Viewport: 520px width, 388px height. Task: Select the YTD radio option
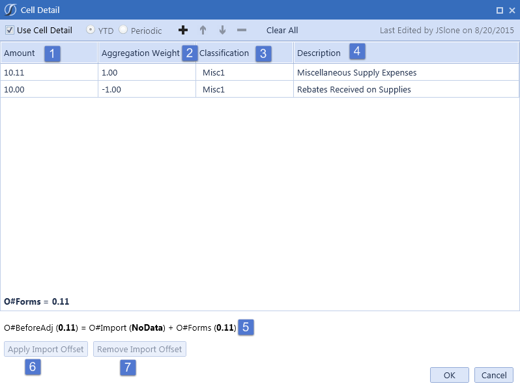91,31
